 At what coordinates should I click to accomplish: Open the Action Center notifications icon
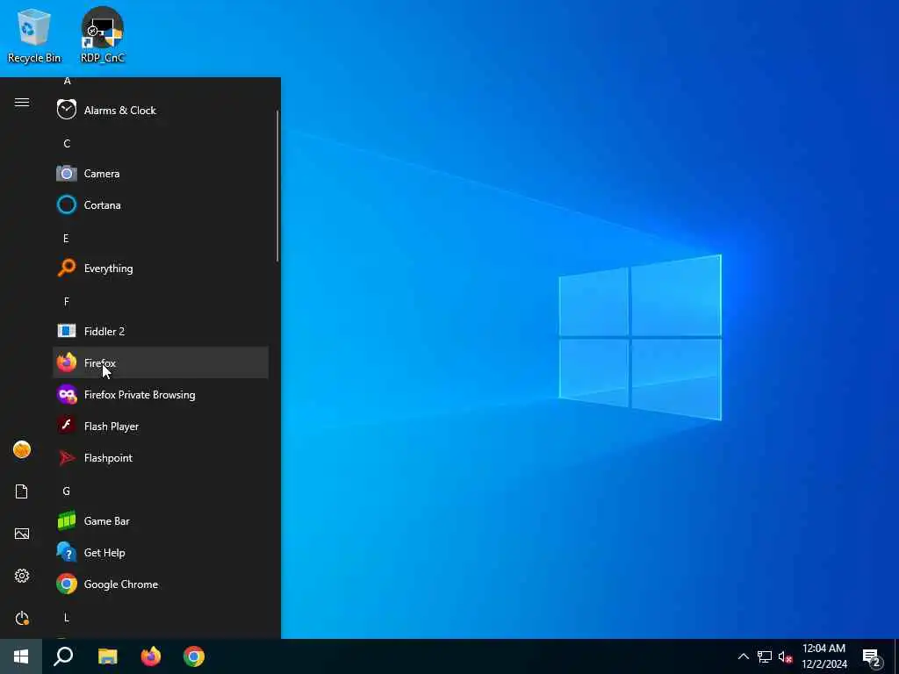point(872,657)
